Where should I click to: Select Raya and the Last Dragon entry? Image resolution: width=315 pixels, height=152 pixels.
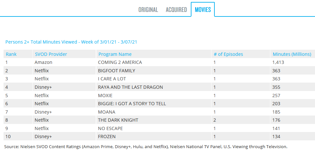click(x=130, y=87)
